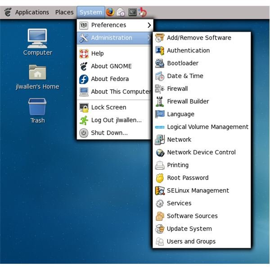The image size is (270, 267).
Task: Click the Shut Down power icon
Action: tap(84, 133)
